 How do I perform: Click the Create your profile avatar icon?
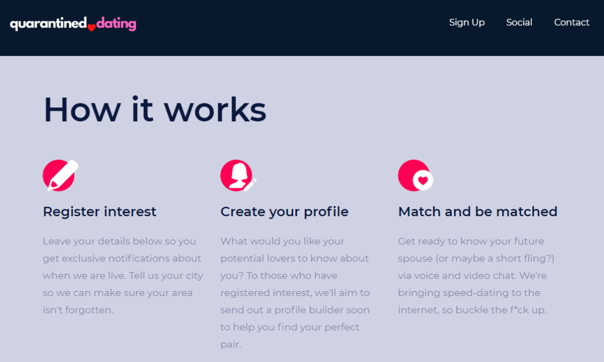(x=236, y=175)
